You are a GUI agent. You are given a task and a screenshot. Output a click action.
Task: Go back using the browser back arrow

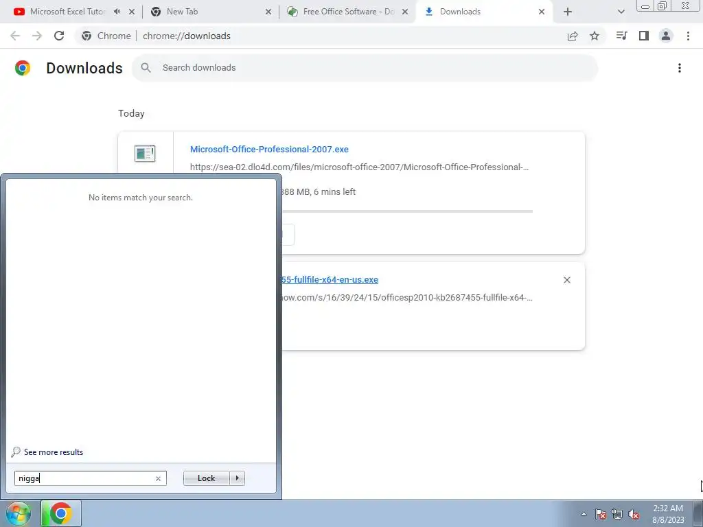coord(15,36)
